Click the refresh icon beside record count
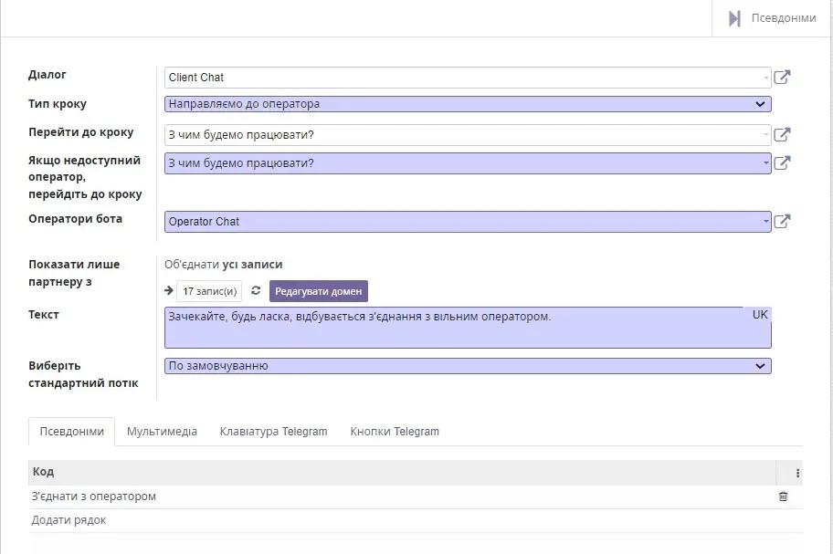The width and height of the screenshot is (833, 554). (256, 291)
